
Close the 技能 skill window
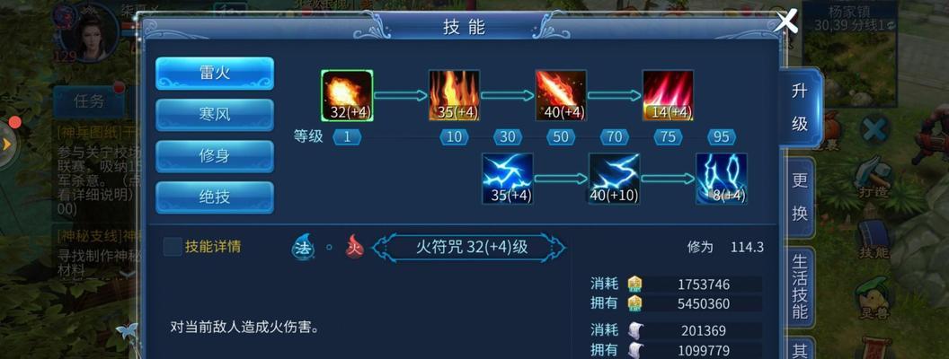pyautogui.click(x=786, y=22)
